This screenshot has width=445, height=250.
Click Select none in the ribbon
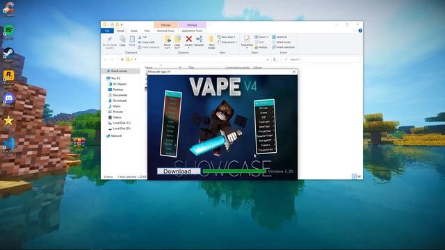coord(281,42)
